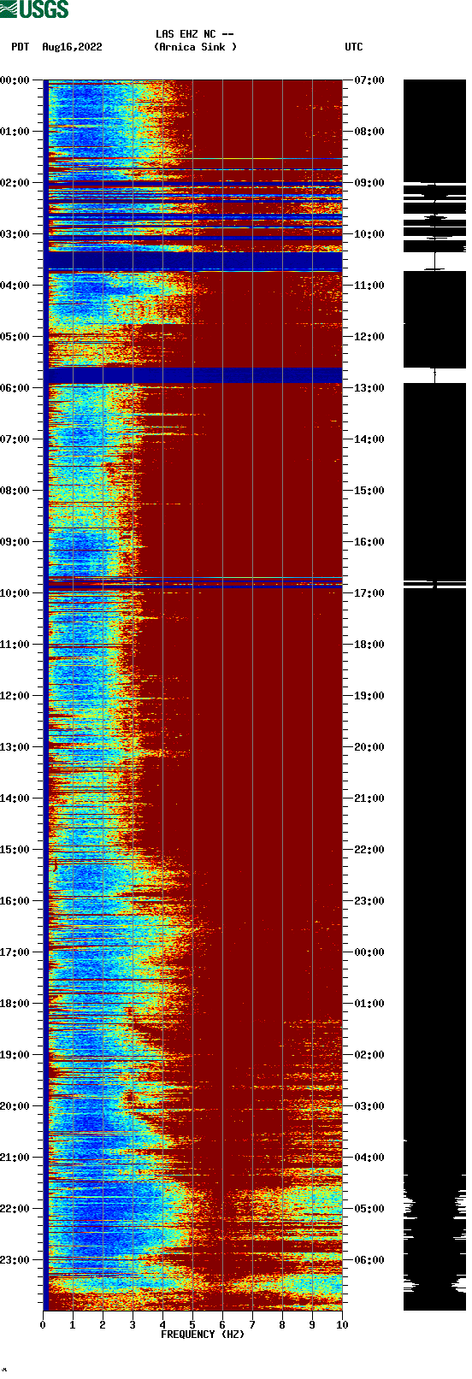This screenshot has height=1379, width=472.
Task: Click the 11:00 UTC time label
Action: click(369, 286)
